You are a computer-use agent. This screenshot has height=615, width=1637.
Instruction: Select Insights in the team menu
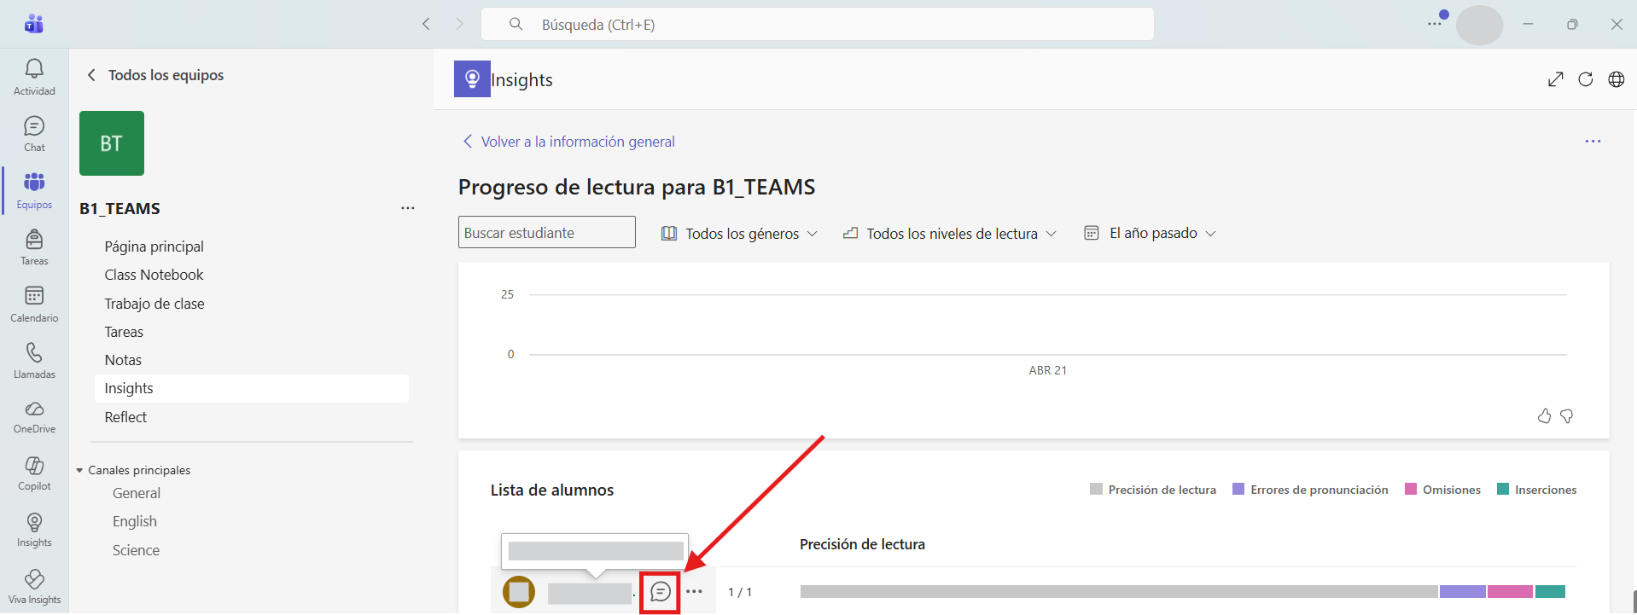[251, 388]
